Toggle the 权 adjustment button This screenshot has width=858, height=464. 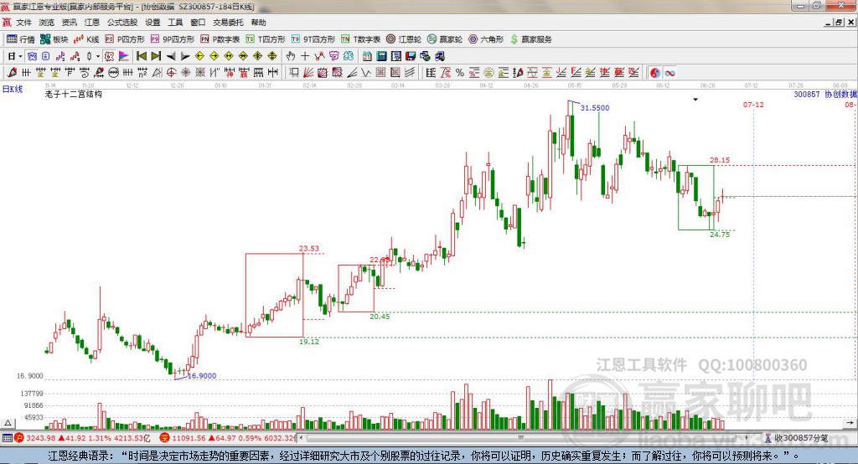(x=110, y=56)
